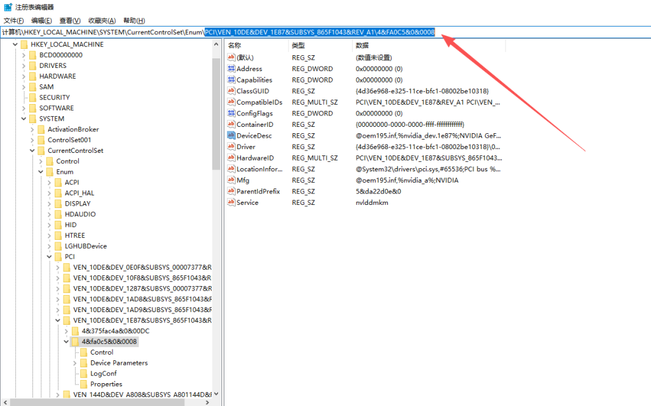
Task: Click the Service value icon
Action: pyautogui.click(x=231, y=202)
